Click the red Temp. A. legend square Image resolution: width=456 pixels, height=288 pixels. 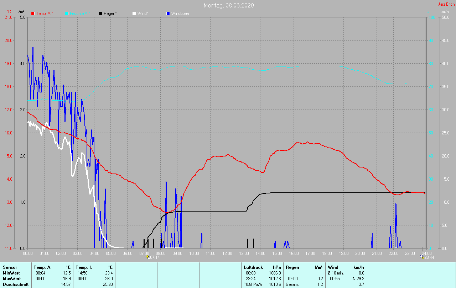coord(33,14)
